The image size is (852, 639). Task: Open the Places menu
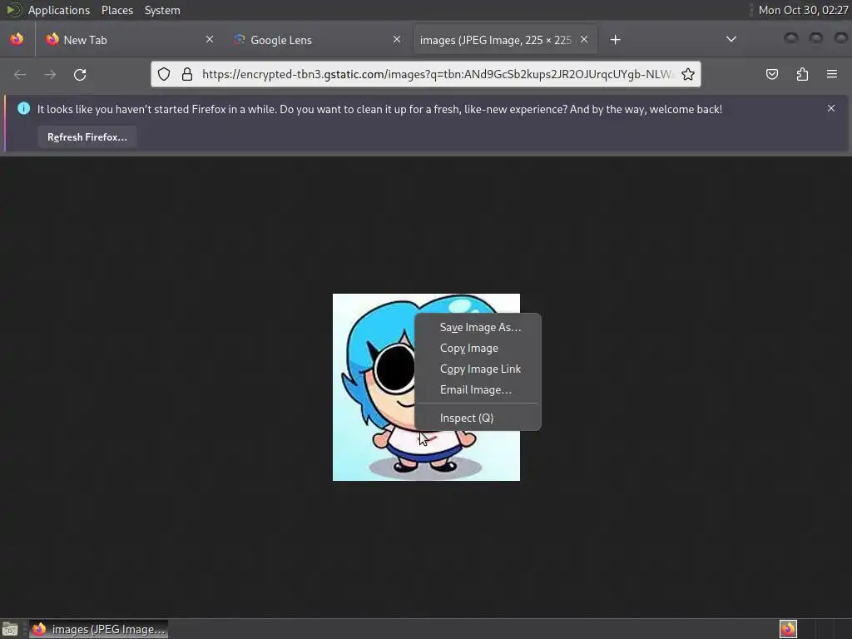coord(117,10)
